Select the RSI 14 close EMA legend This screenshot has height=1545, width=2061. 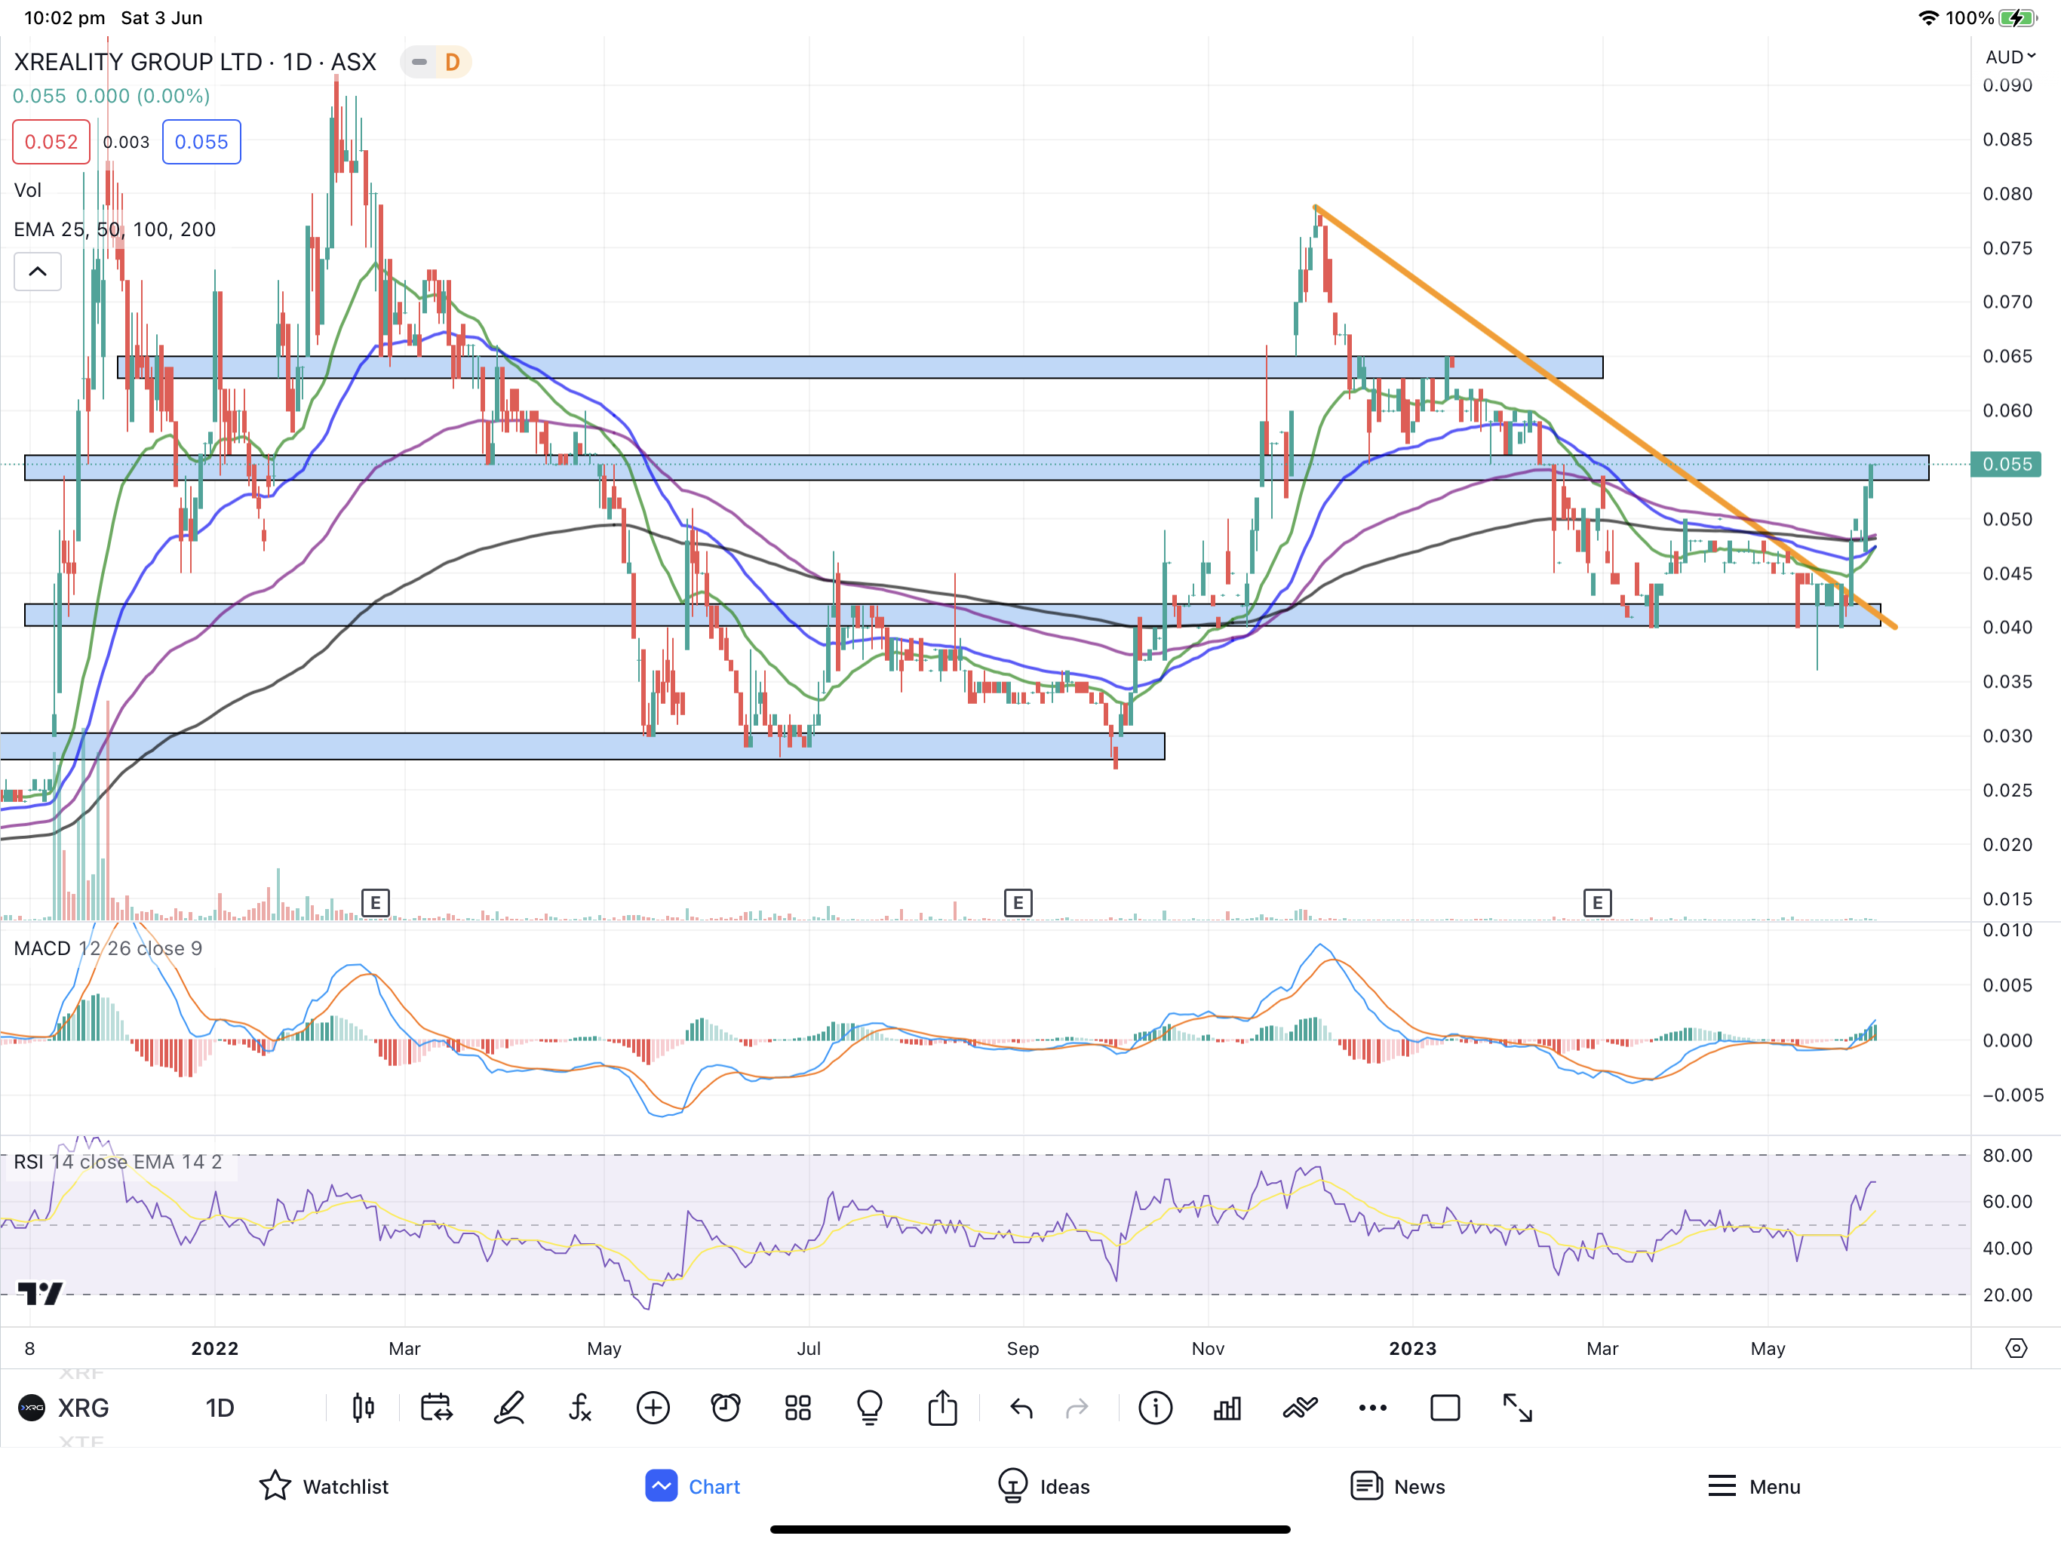pyautogui.click(x=118, y=1162)
